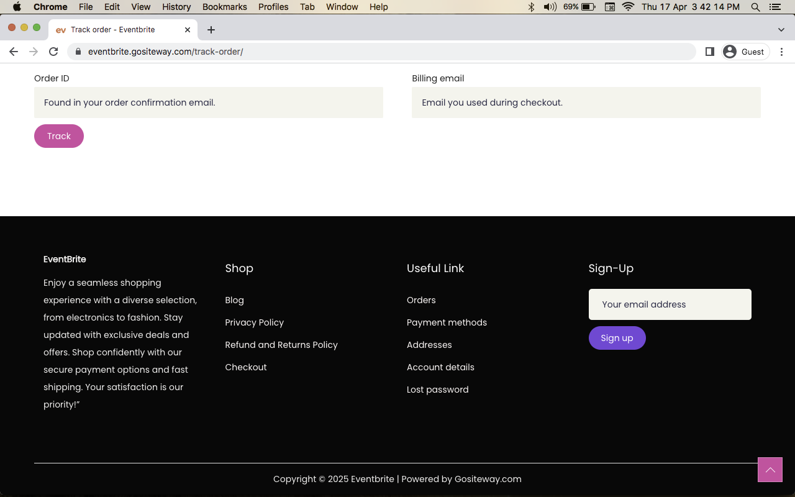The image size is (795, 497).
Task: Open Refund and Returns Policy link
Action: tap(281, 345)
